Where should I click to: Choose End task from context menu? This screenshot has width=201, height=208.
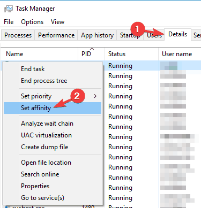coord(53,69)
